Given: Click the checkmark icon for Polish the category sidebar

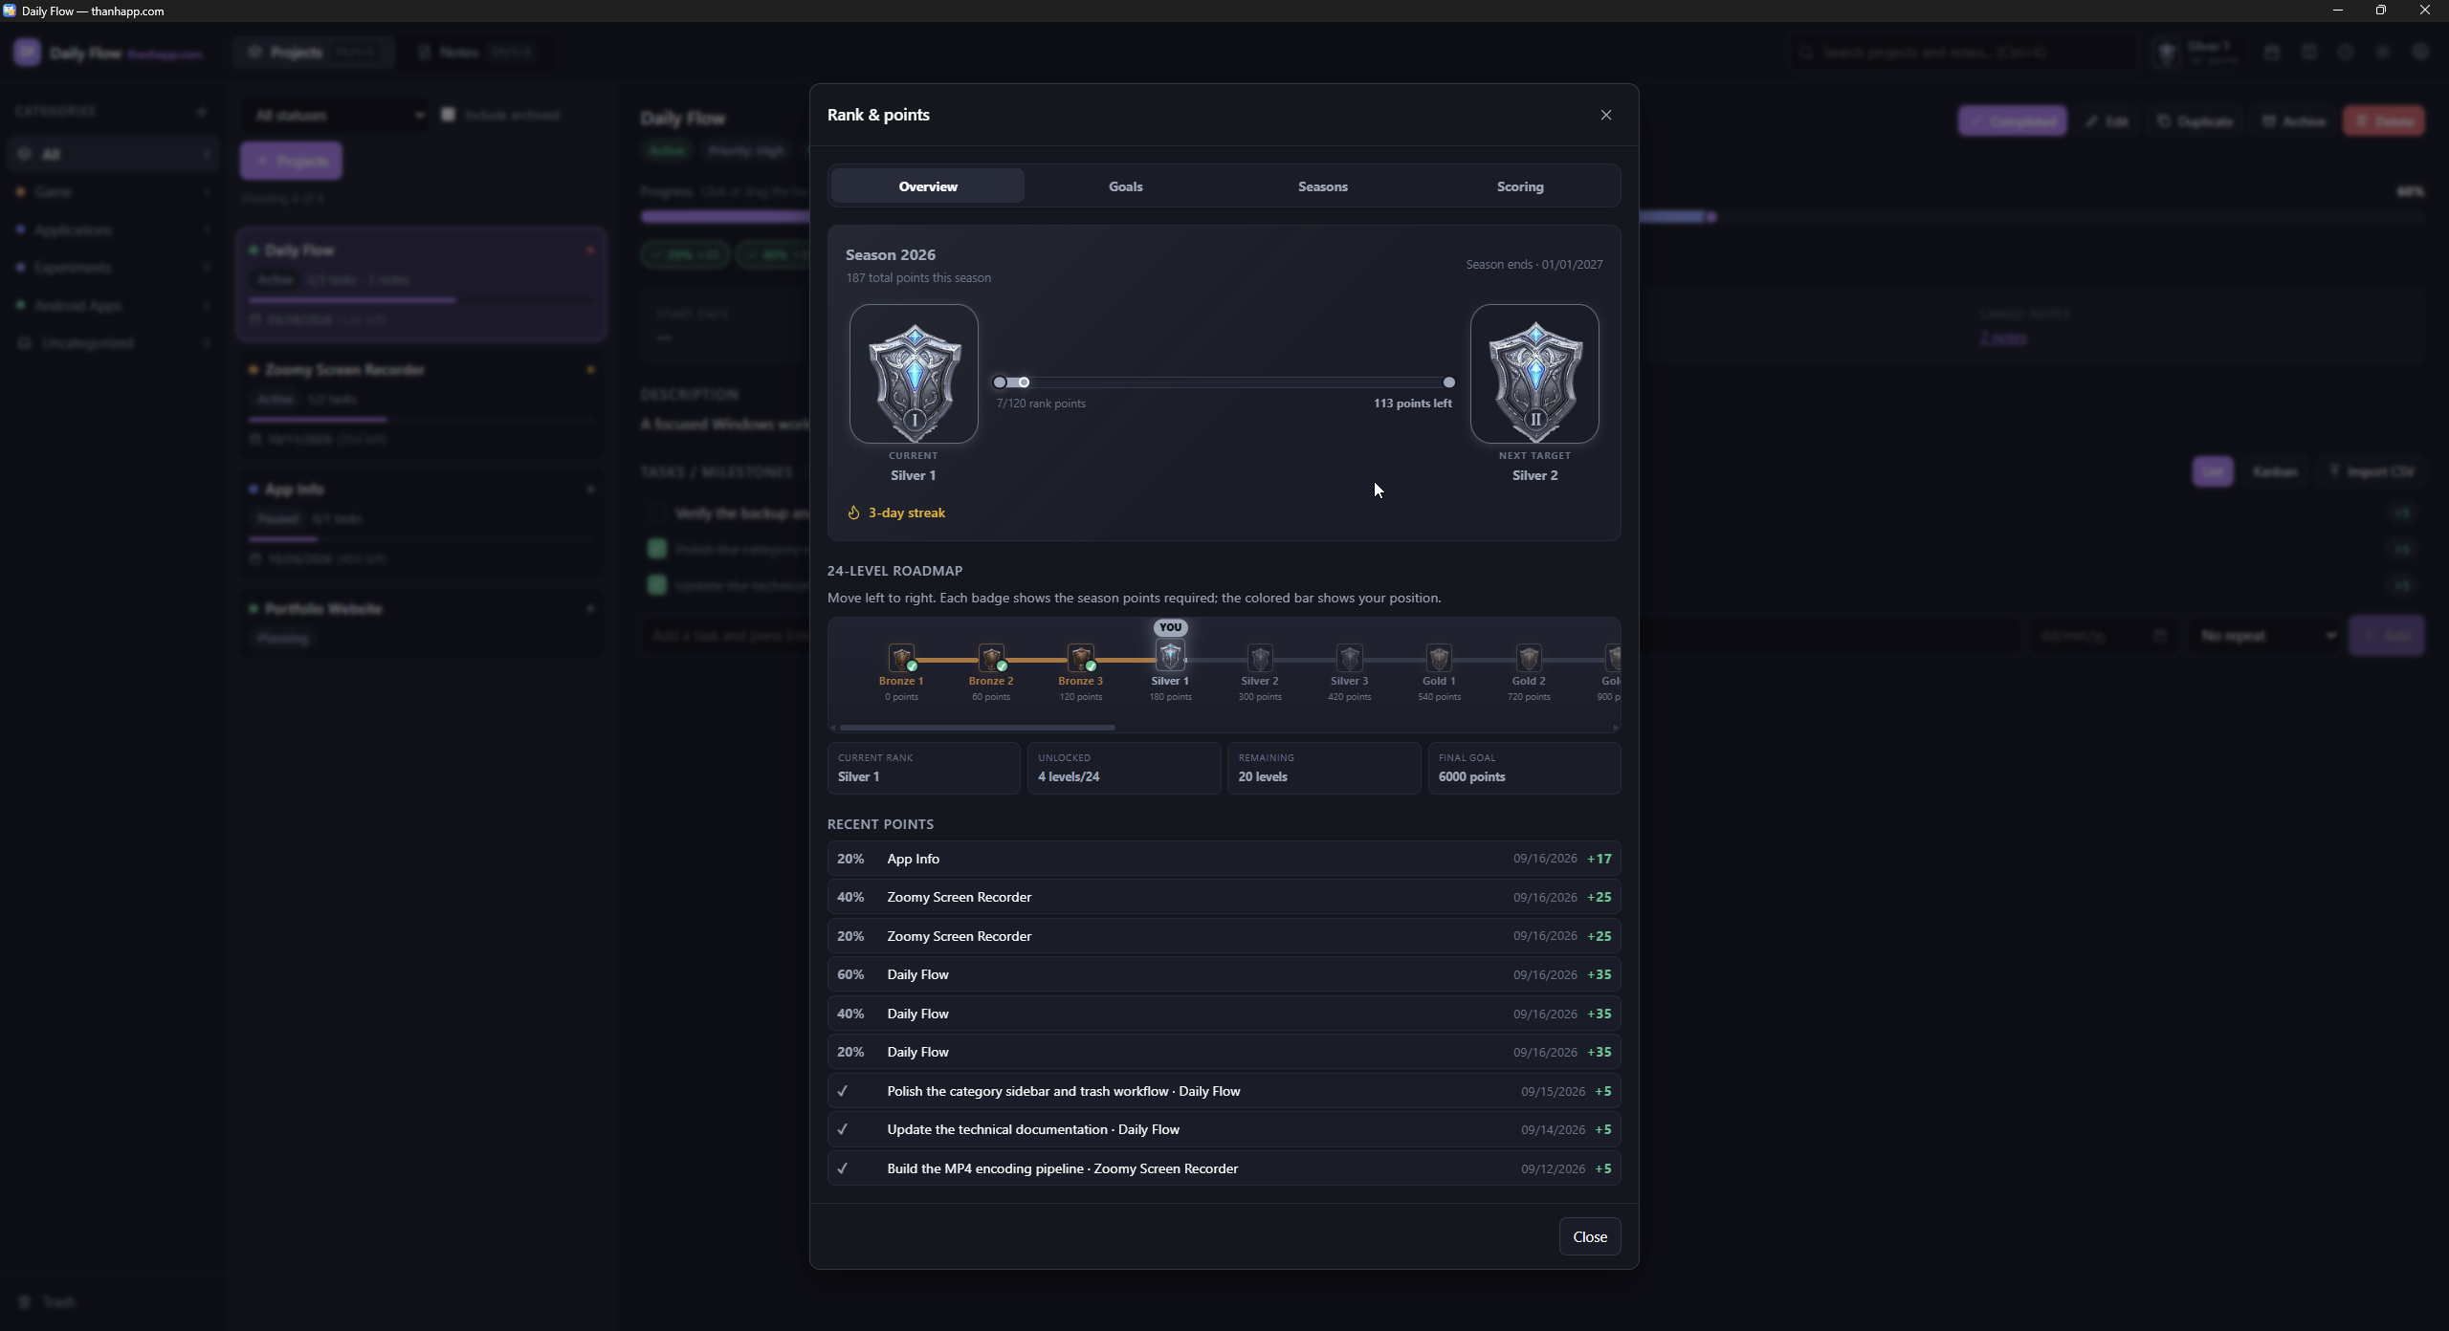Looking at the screenshot, I should pyautogui.click(x=843, y=1091).
